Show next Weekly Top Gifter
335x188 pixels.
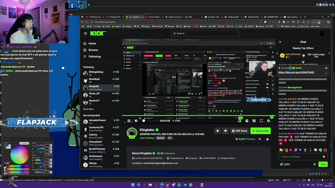[x=329, y=54]
